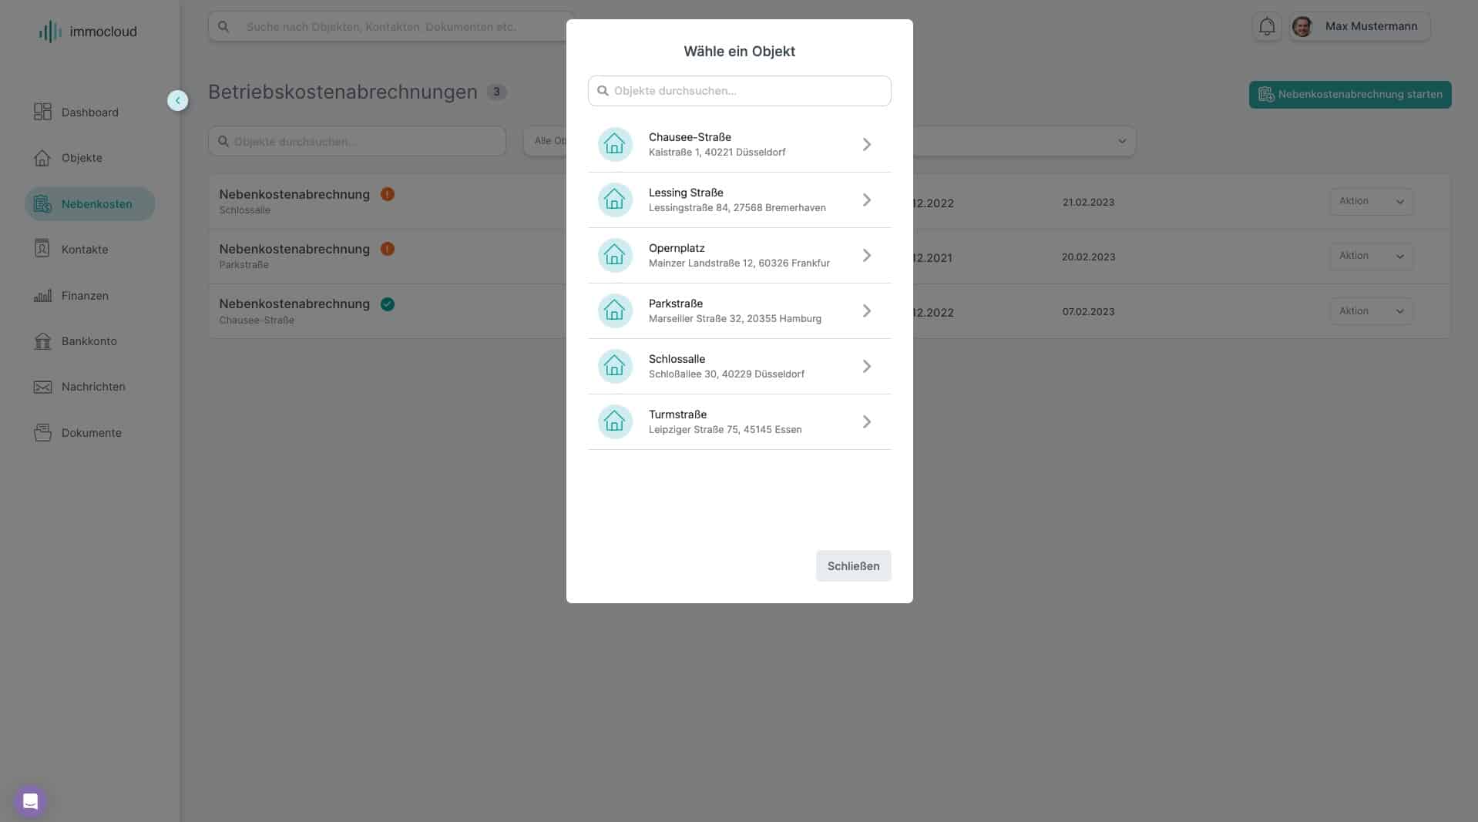Image resolution: width=1478 pixels, height=822 pixels.
Task: Click the magnifier icon in dialog search
Action: (x=603, y=91)
